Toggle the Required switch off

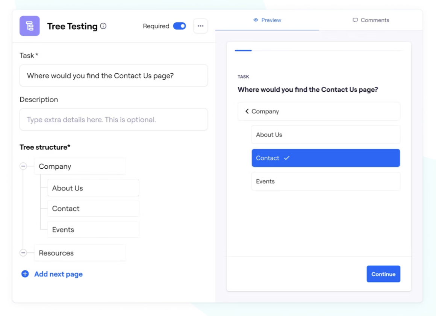179,26
